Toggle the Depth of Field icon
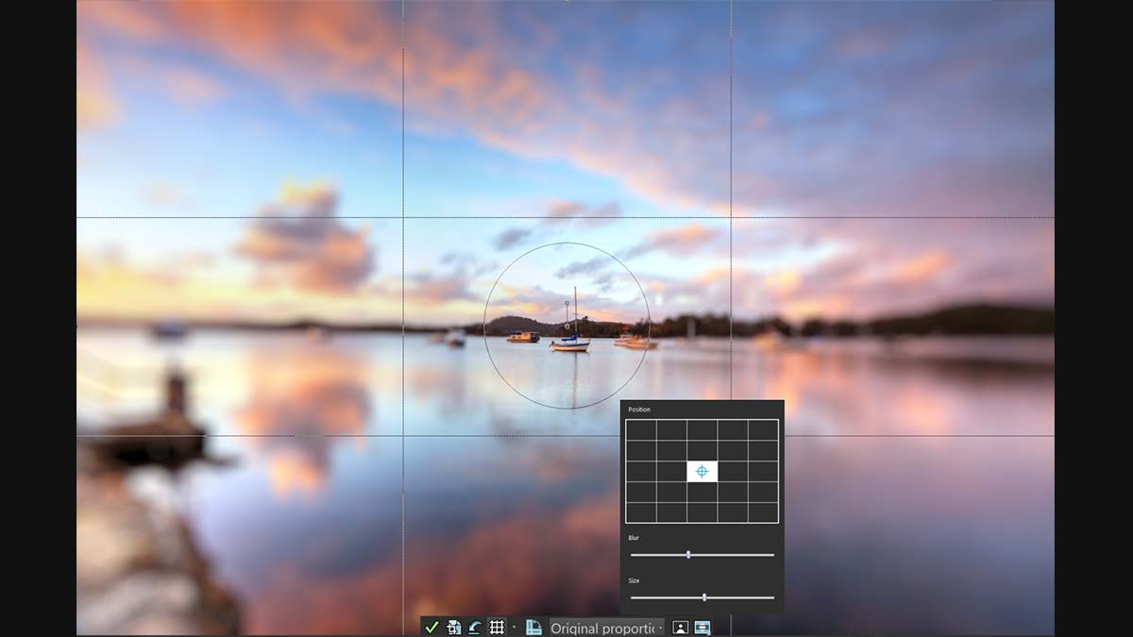Image resolution: width=1133 pixels, height=637 pixels. [x=702, y=628]
